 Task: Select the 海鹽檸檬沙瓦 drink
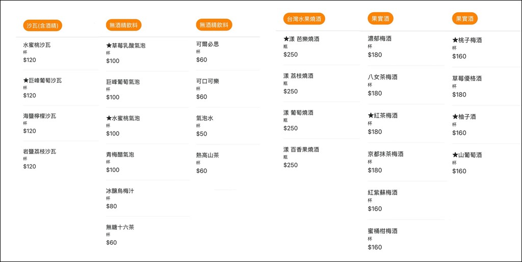[40, 117]
